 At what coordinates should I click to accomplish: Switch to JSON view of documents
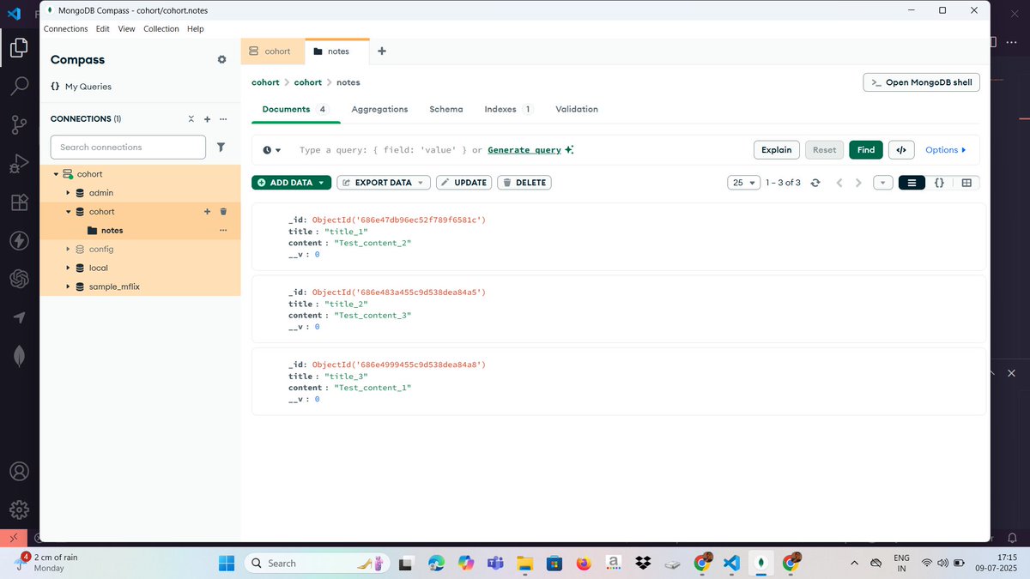939,183
